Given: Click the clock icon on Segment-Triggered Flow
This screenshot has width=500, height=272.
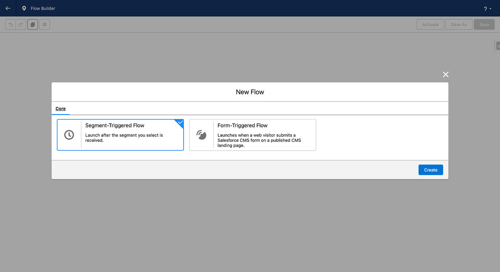Looking at the screenshot, I should point(69,135).
